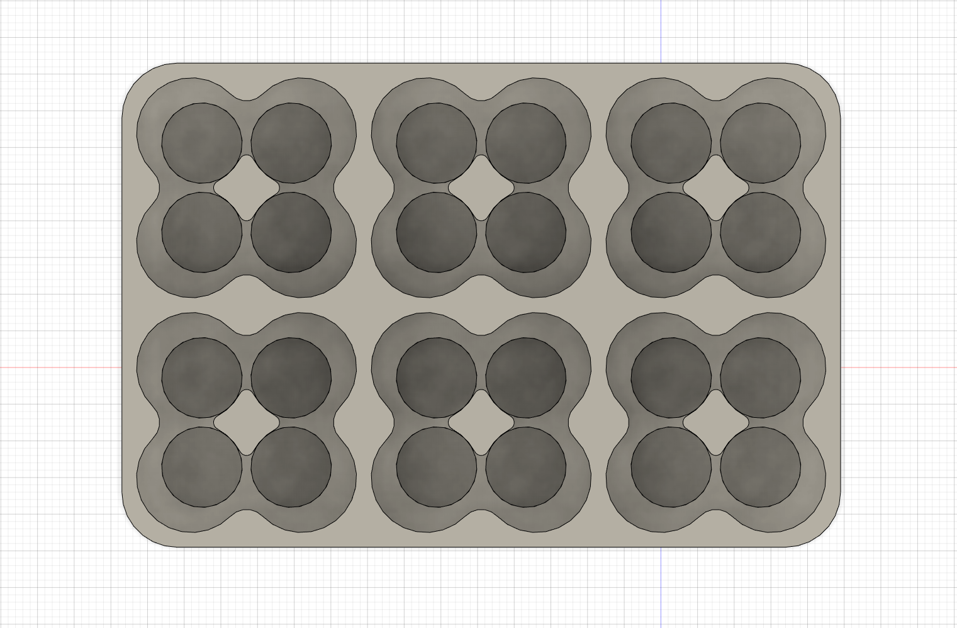
Task: Pick the lower-right circular pocket of top-left cluster
Action: tap(291, 232)
